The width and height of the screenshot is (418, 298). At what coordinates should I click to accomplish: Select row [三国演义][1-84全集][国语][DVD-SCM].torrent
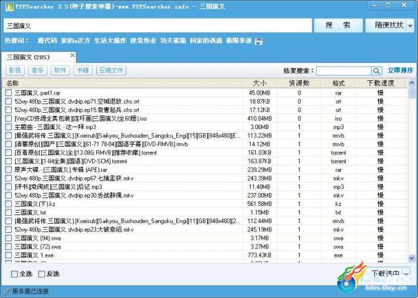(204, 161)
